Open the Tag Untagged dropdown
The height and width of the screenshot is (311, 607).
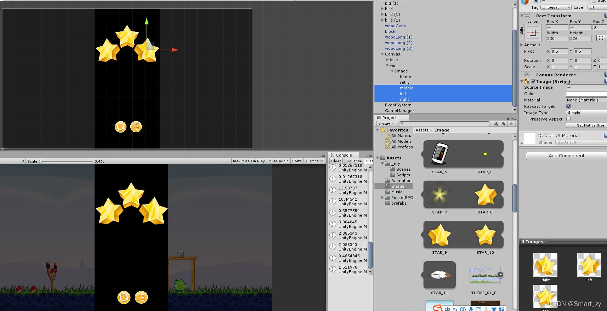(x=556, y=7)
